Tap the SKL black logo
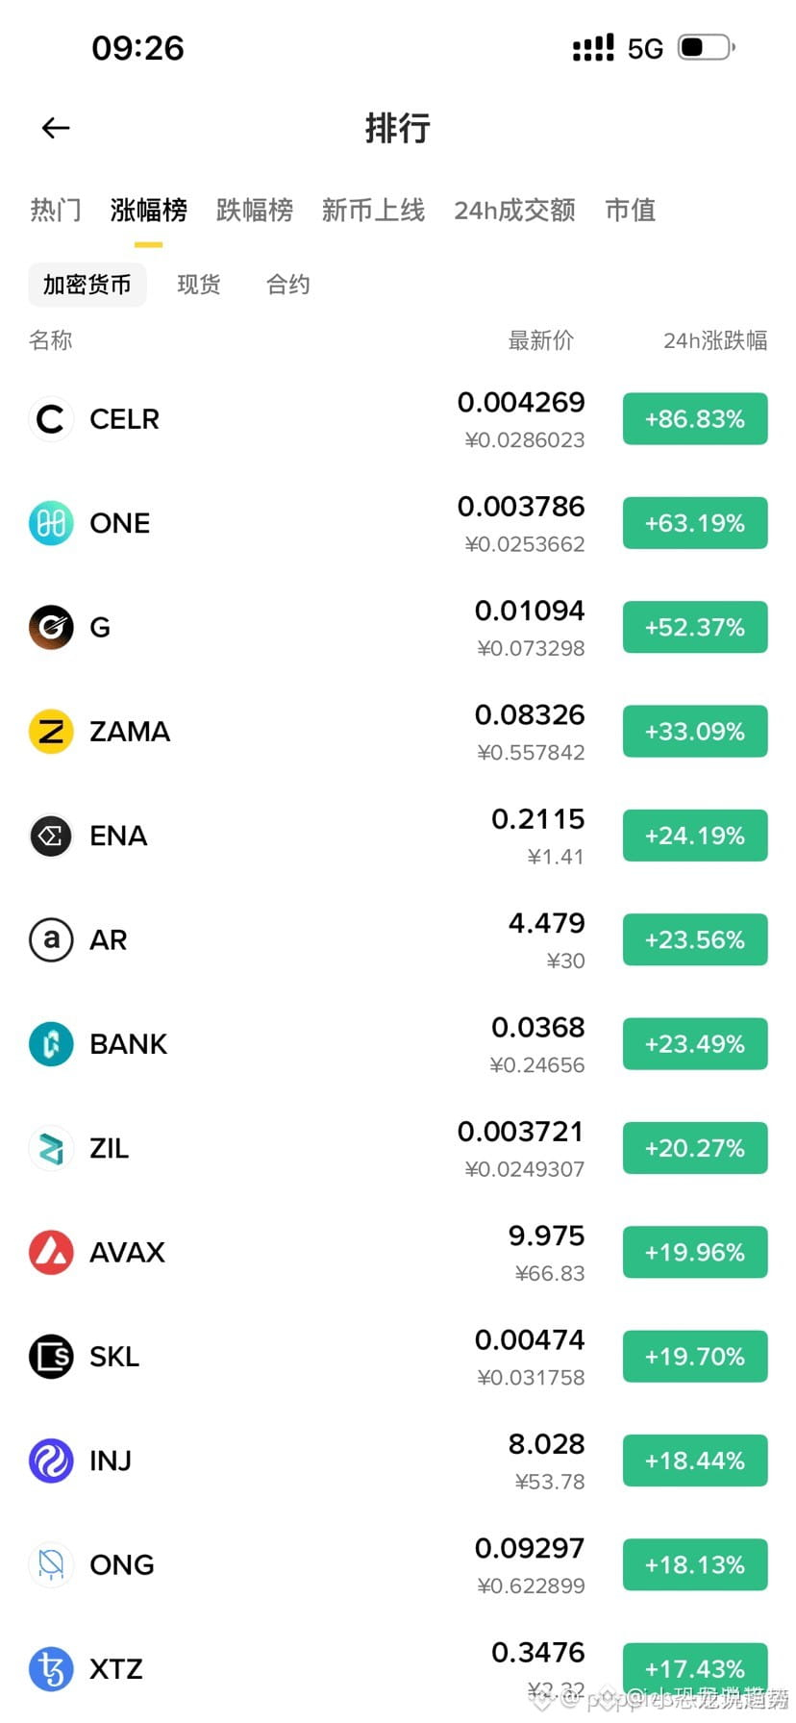This screenshot has width=796, height=1723. (51, 1357)
